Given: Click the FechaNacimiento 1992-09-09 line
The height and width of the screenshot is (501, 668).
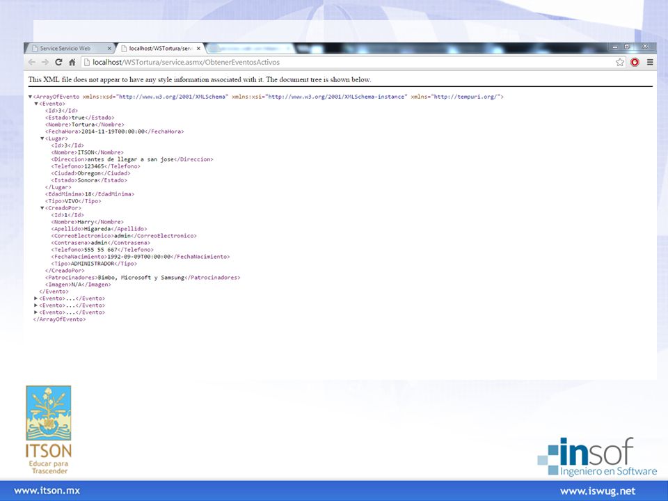Looking at the screenshot, I should coord(140,257).
